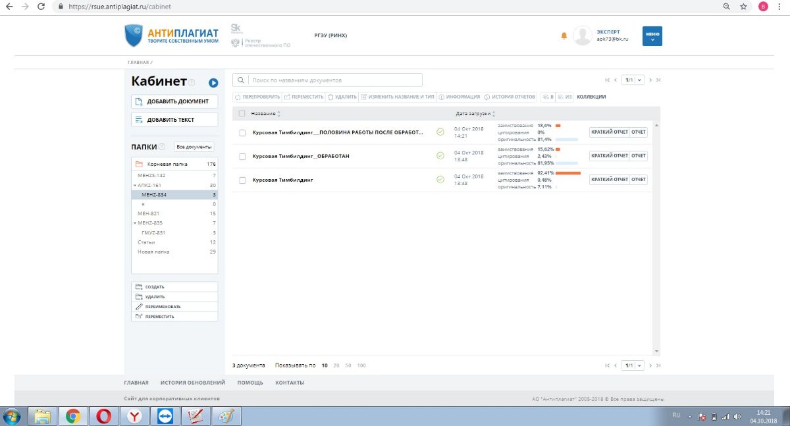Open ПОМОЩЬ in the footer menu
The image size is (790, 426).
tap(250, 383)
